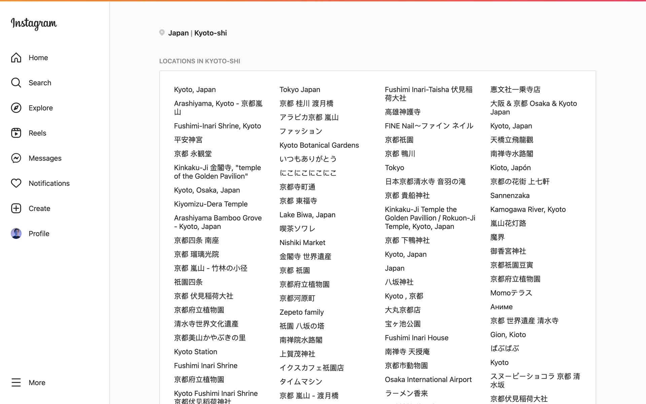Screen dimensions: 646x404
Task: Open Nishiki Market location link
Action: point(302,242)
